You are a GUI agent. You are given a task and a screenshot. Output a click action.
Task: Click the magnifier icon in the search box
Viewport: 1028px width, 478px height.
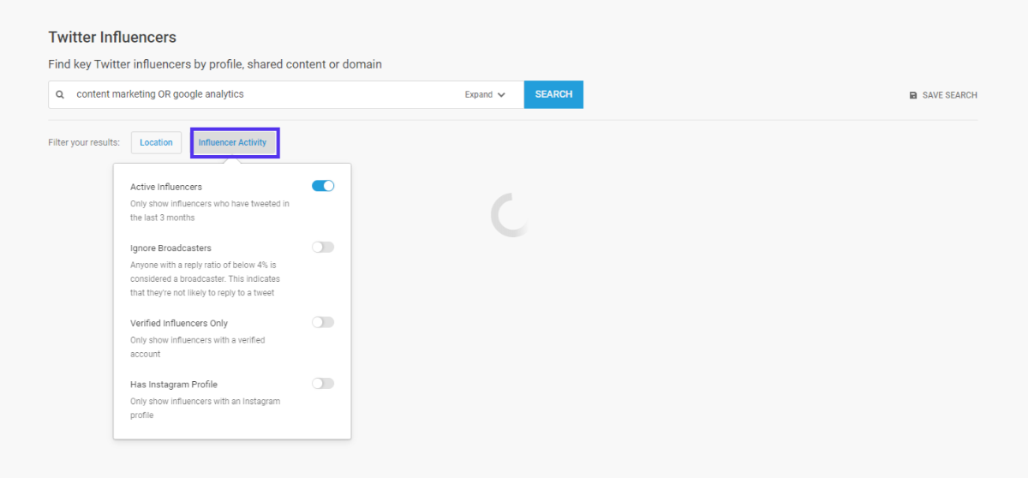point(60,95)
